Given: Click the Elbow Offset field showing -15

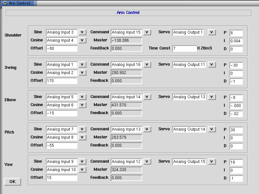Looking at the screenshot, I should pyautogui.click(x=62, y=113).
